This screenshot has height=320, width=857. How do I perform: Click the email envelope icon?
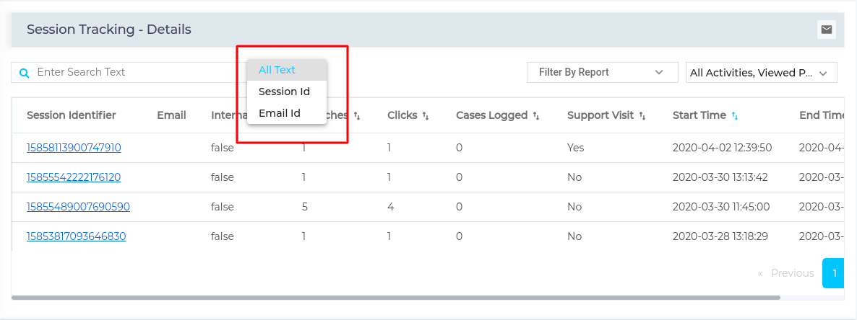(x=827, y=30)
